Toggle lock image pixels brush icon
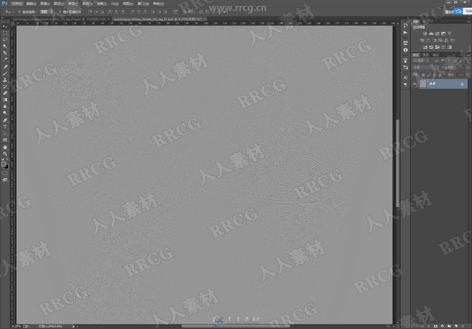Viewport: 472px width, 329px height. [x=429, y=75]
